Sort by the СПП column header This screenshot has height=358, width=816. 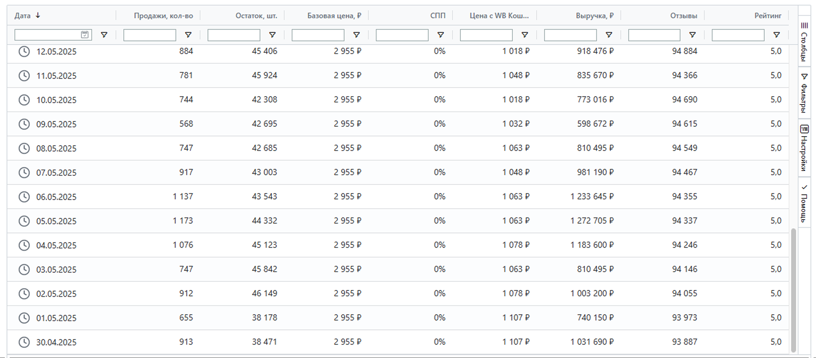point(437,15)
